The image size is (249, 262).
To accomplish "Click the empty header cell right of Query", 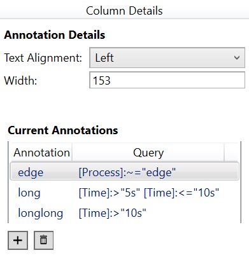I will [x=231, y=153].
